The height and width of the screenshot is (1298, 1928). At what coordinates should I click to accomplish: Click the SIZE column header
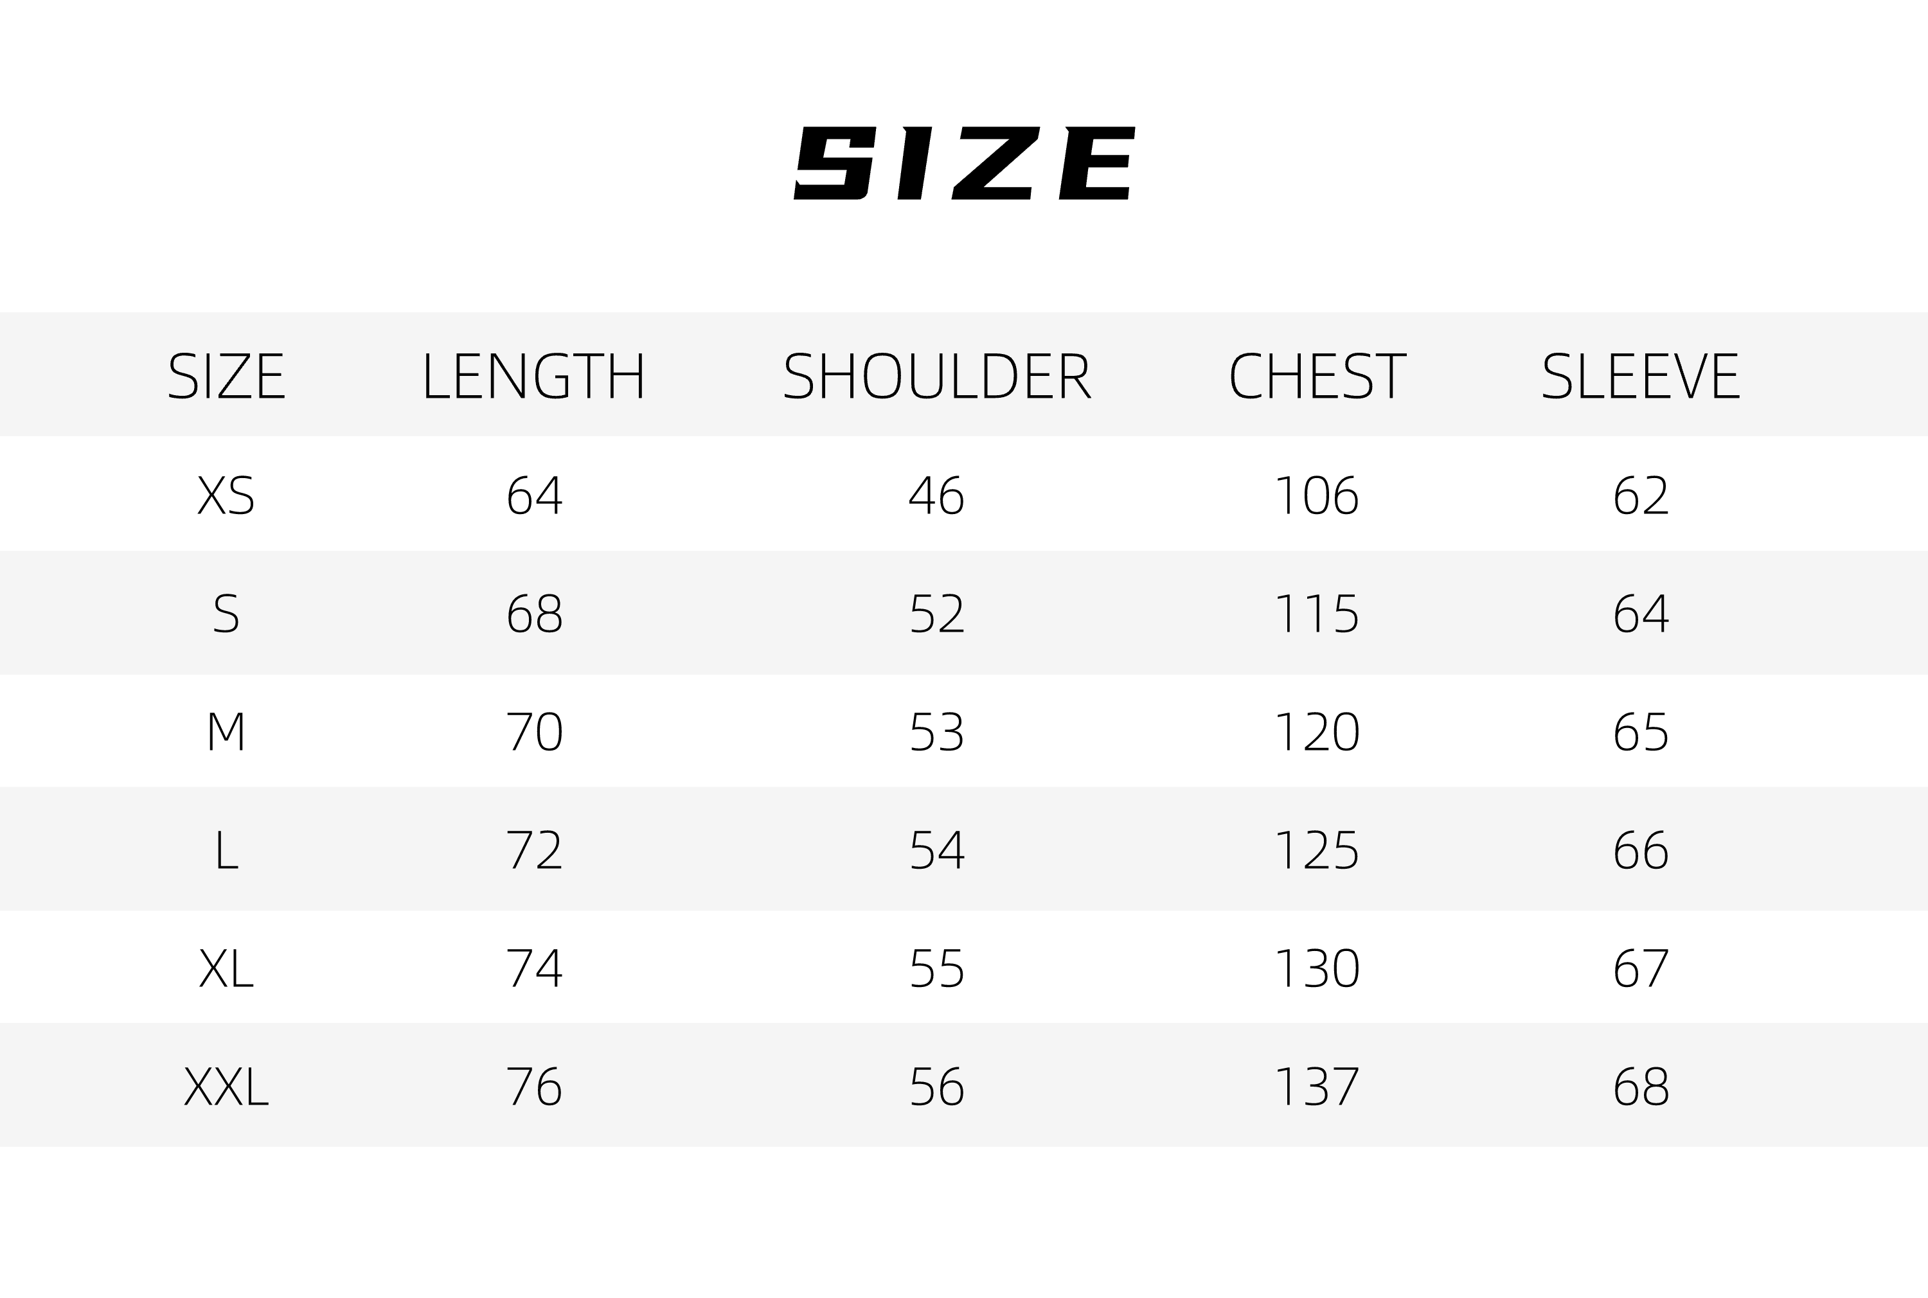tap(226, 376)
